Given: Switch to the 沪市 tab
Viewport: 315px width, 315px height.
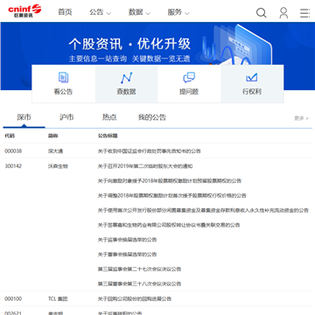Looking at the screenshot, I should coord(66,117).
